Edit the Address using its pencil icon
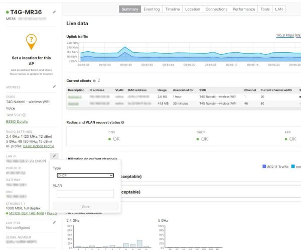The height and width of the screenshot is (250, 301). coord(54,87)
